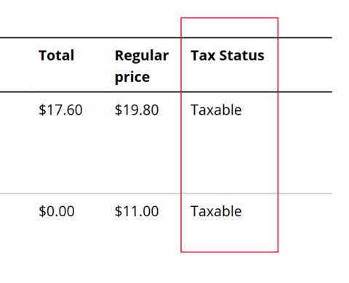
Task: Click the top border line above the headers
Action: click(166, 38)
